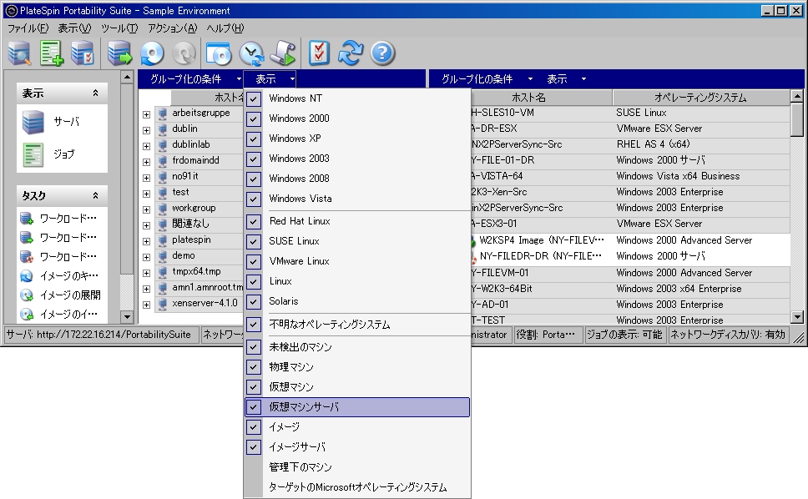Click sidebar scrollbar down arrow

(127, 317)
